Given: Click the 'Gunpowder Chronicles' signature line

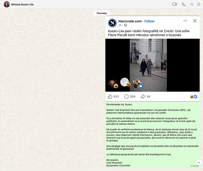Looking at the screenshot, I should pos(118,165).
